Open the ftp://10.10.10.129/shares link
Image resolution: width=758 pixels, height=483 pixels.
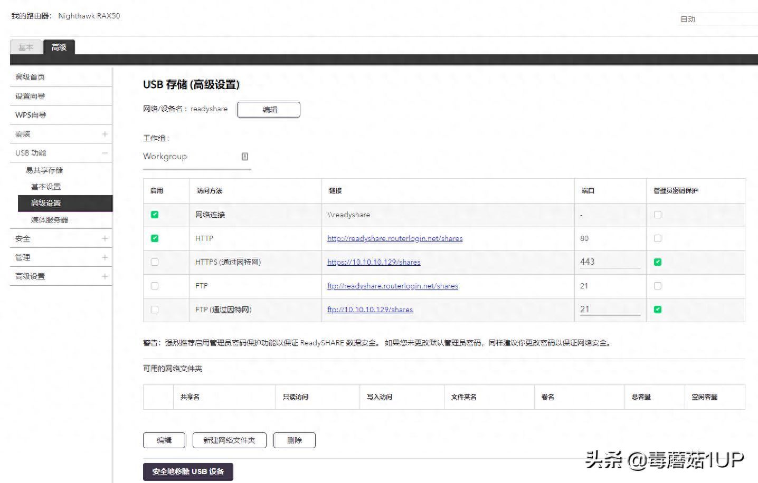[369, 310]
